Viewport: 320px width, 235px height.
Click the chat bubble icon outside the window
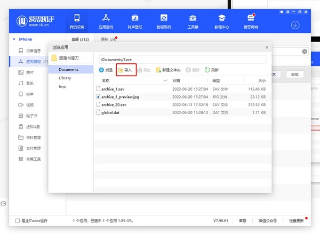(3, 204)
